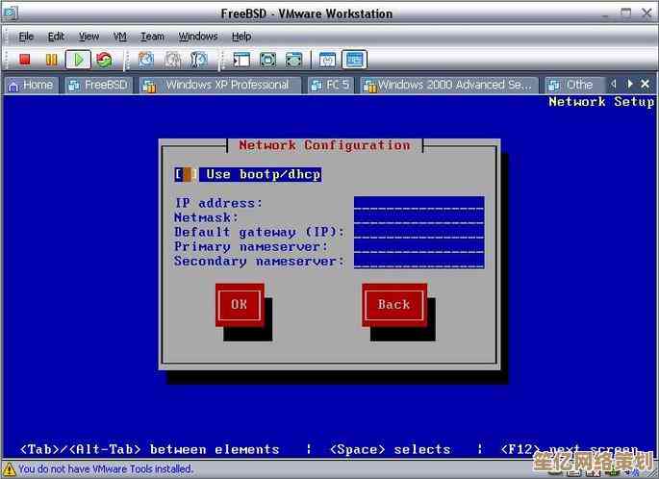Open the Snapshot Manager icon

coord(197,60)
